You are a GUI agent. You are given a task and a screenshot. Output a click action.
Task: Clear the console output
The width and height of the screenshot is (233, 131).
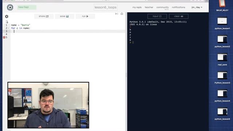(x=179, y=16)
